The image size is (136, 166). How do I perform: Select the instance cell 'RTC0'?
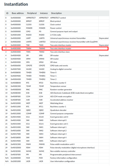(41, 83)
